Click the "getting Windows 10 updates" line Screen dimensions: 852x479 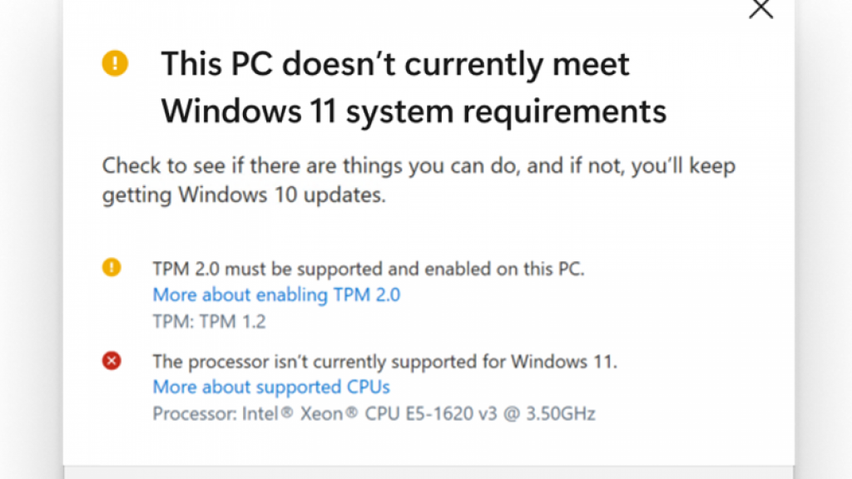(244, 195)
